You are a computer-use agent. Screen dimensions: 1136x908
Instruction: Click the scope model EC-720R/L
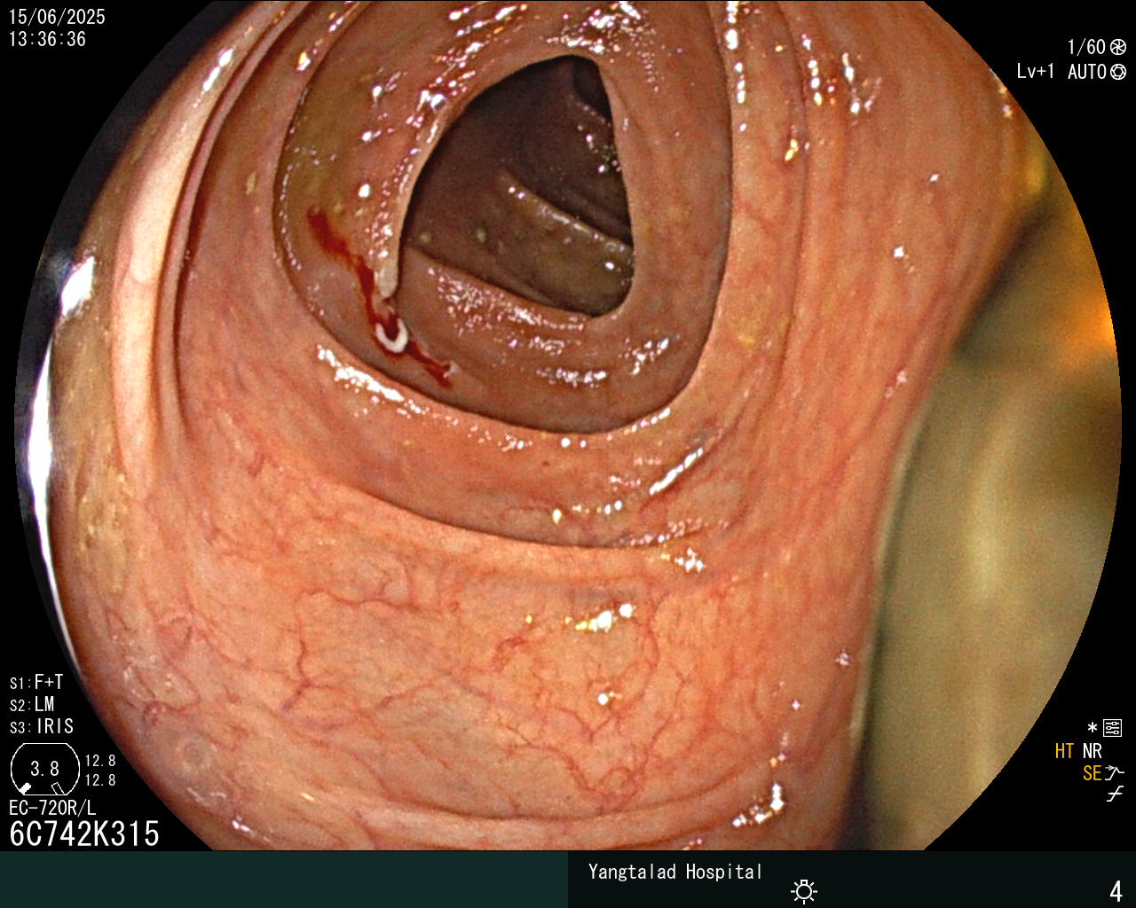52,808
